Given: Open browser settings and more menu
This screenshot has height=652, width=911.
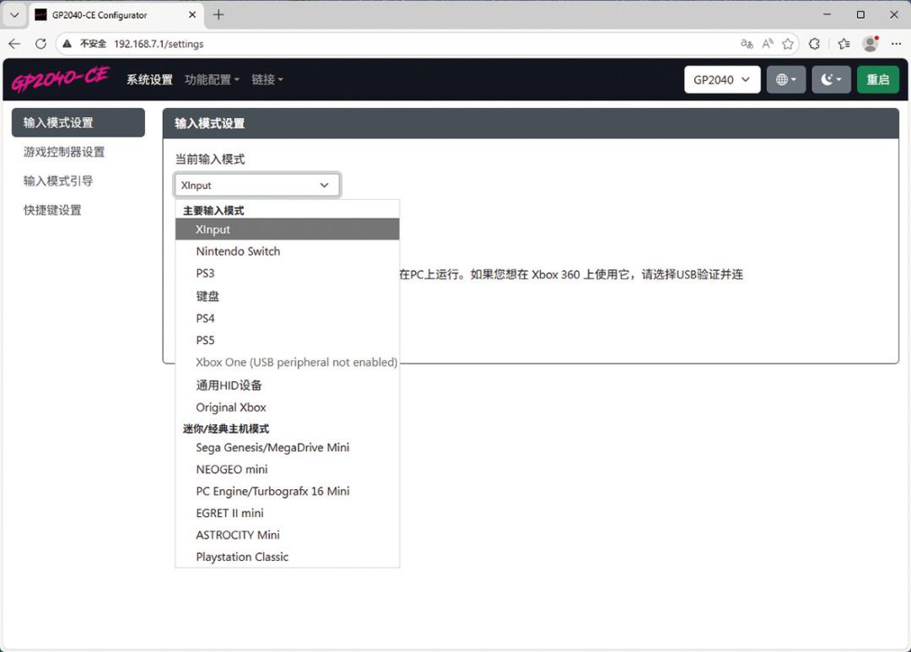Looking at the screenshot, I should click(896, 44).
